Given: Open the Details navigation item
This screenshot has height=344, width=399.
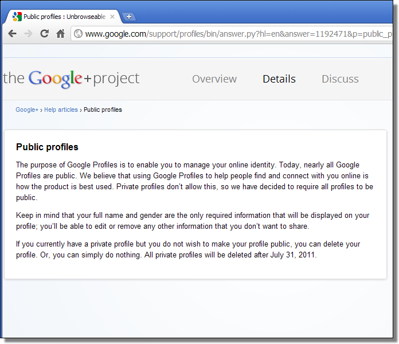Looking at the screenshot, I should click(x=279, y=79).
